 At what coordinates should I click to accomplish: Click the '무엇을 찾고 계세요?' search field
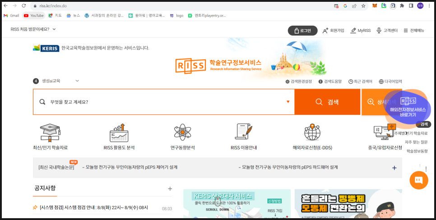tap(163, 102)
